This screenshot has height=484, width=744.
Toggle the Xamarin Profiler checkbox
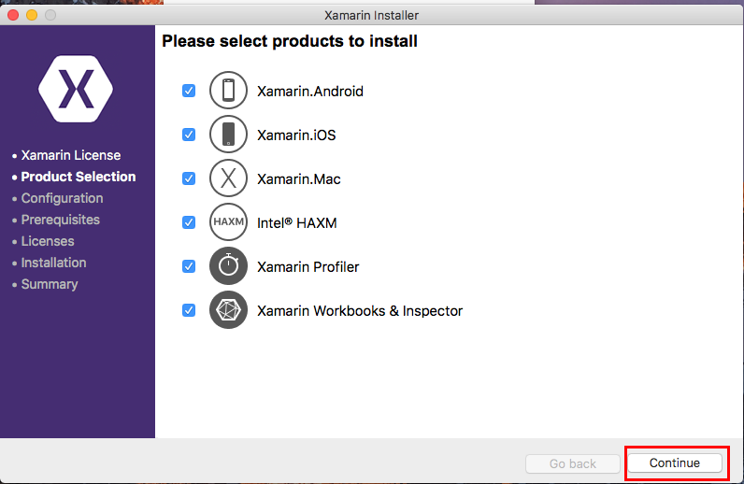click(x=189, y=266)
